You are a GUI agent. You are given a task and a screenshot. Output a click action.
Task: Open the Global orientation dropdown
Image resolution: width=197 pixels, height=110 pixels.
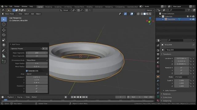pyautogui.click(x=65, y=10)
